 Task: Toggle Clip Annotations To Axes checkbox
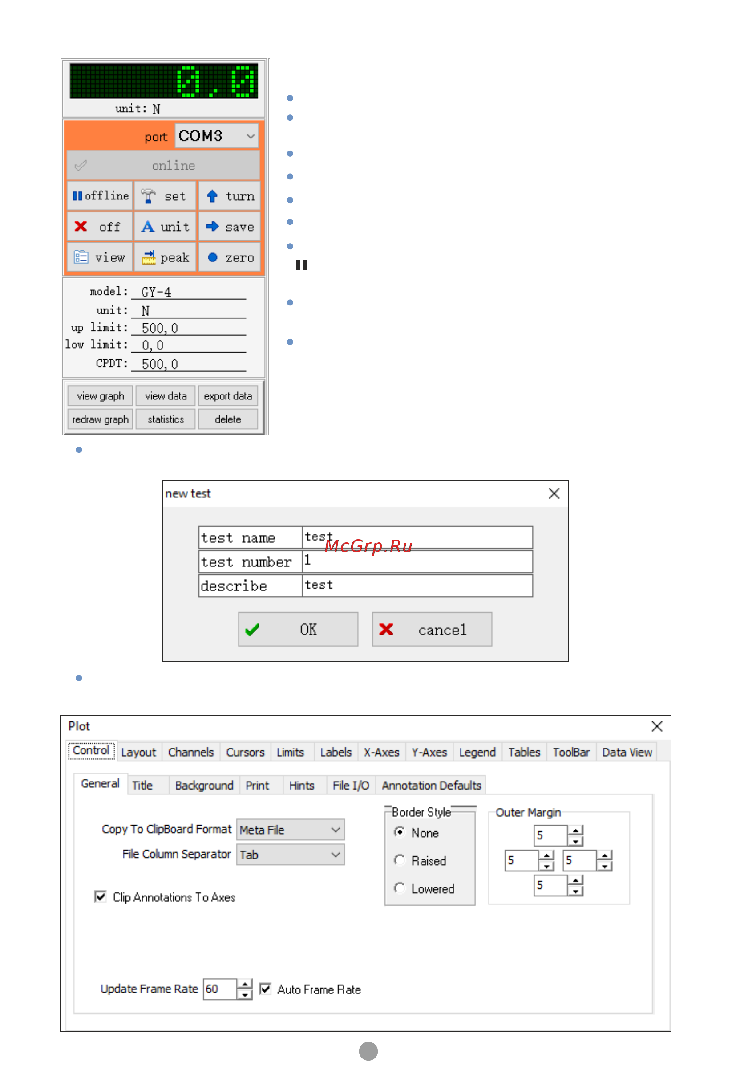pyautogui.click(x=100, y=896)
